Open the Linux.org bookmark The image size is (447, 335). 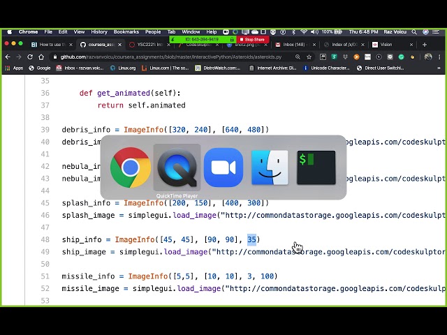tap(123, 68)
